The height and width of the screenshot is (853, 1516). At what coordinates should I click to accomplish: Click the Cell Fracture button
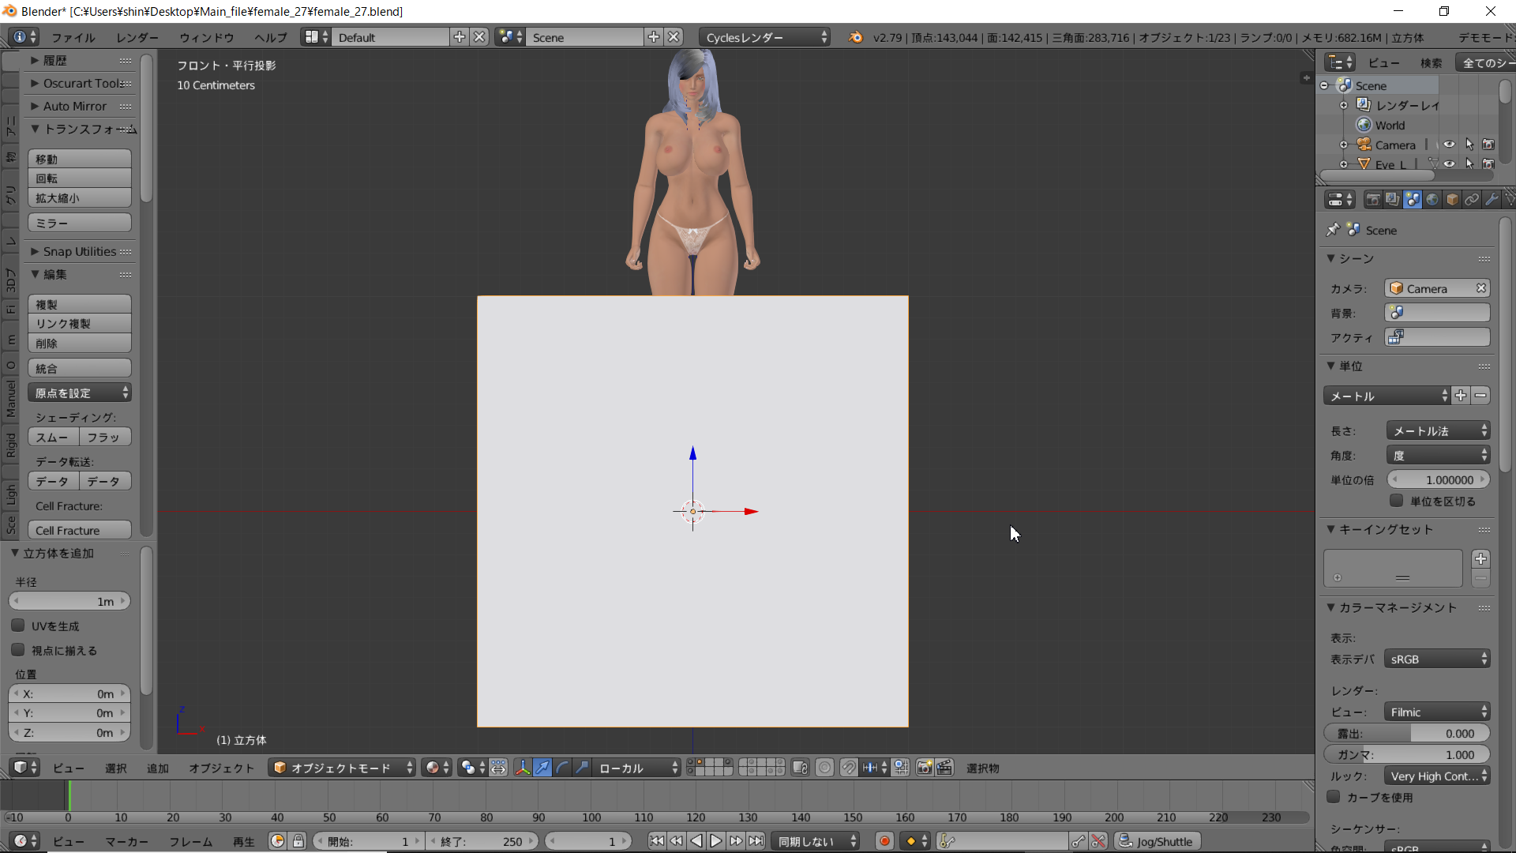[79, 531]
